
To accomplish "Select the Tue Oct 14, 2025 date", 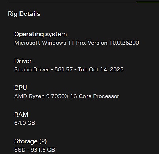I will 101,70.
